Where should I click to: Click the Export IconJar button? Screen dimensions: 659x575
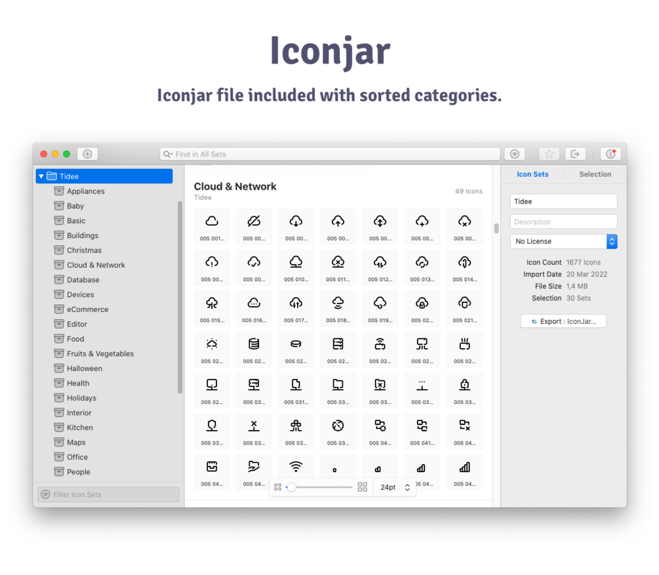click(x=563, y=321)
